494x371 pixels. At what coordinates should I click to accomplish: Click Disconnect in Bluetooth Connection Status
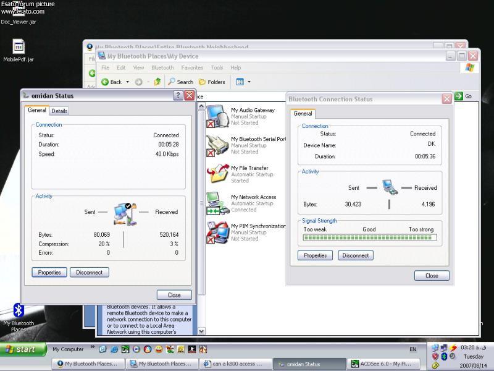356,255
